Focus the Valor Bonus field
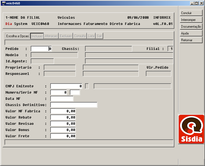Viewport: 205px width, 166px height. [63, 130]
